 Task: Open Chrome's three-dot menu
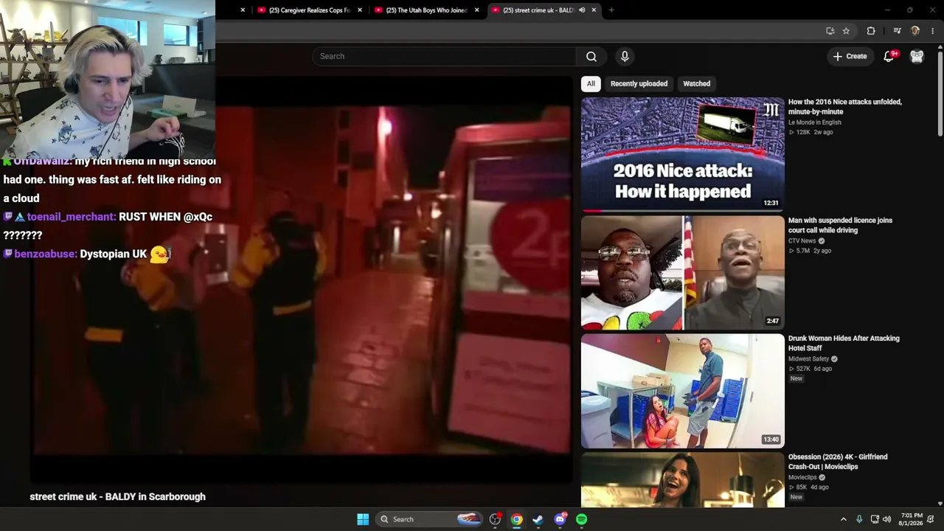[x=933, y=31]
